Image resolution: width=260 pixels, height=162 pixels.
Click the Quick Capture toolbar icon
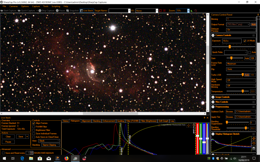coord(19,11)
